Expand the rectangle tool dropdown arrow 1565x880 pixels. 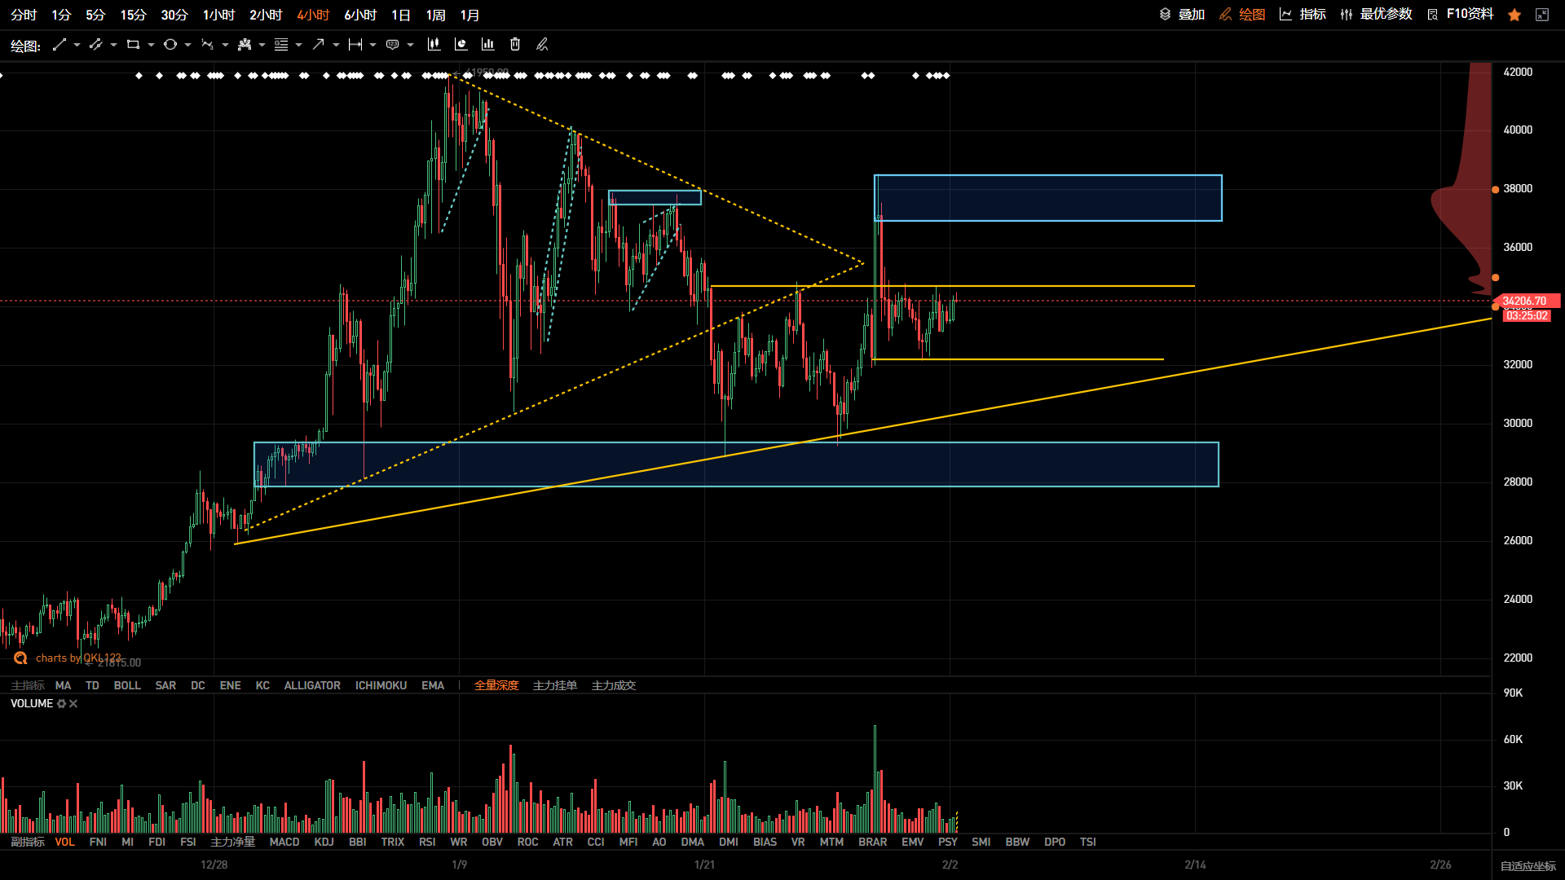pyautogui.click(x=151, y=45)
